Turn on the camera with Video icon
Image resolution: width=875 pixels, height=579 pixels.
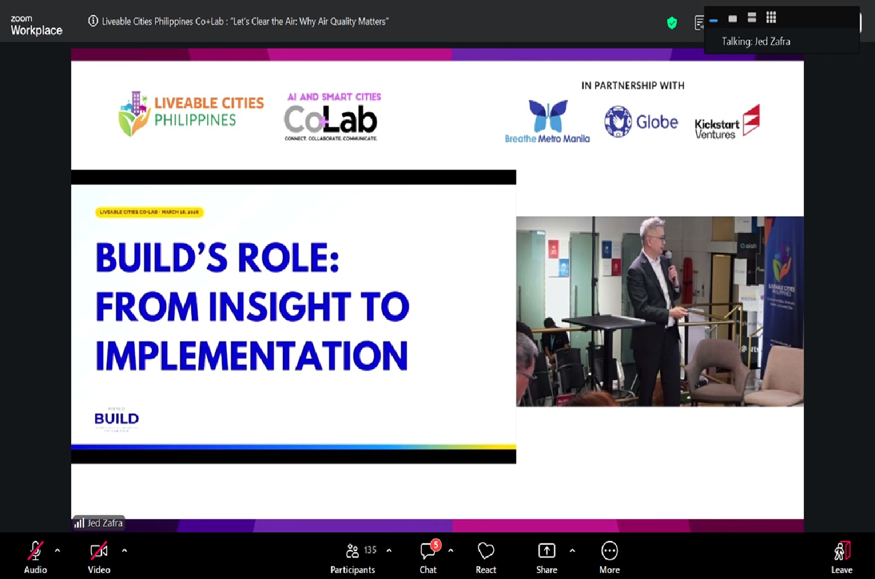(x=99, y=551)
